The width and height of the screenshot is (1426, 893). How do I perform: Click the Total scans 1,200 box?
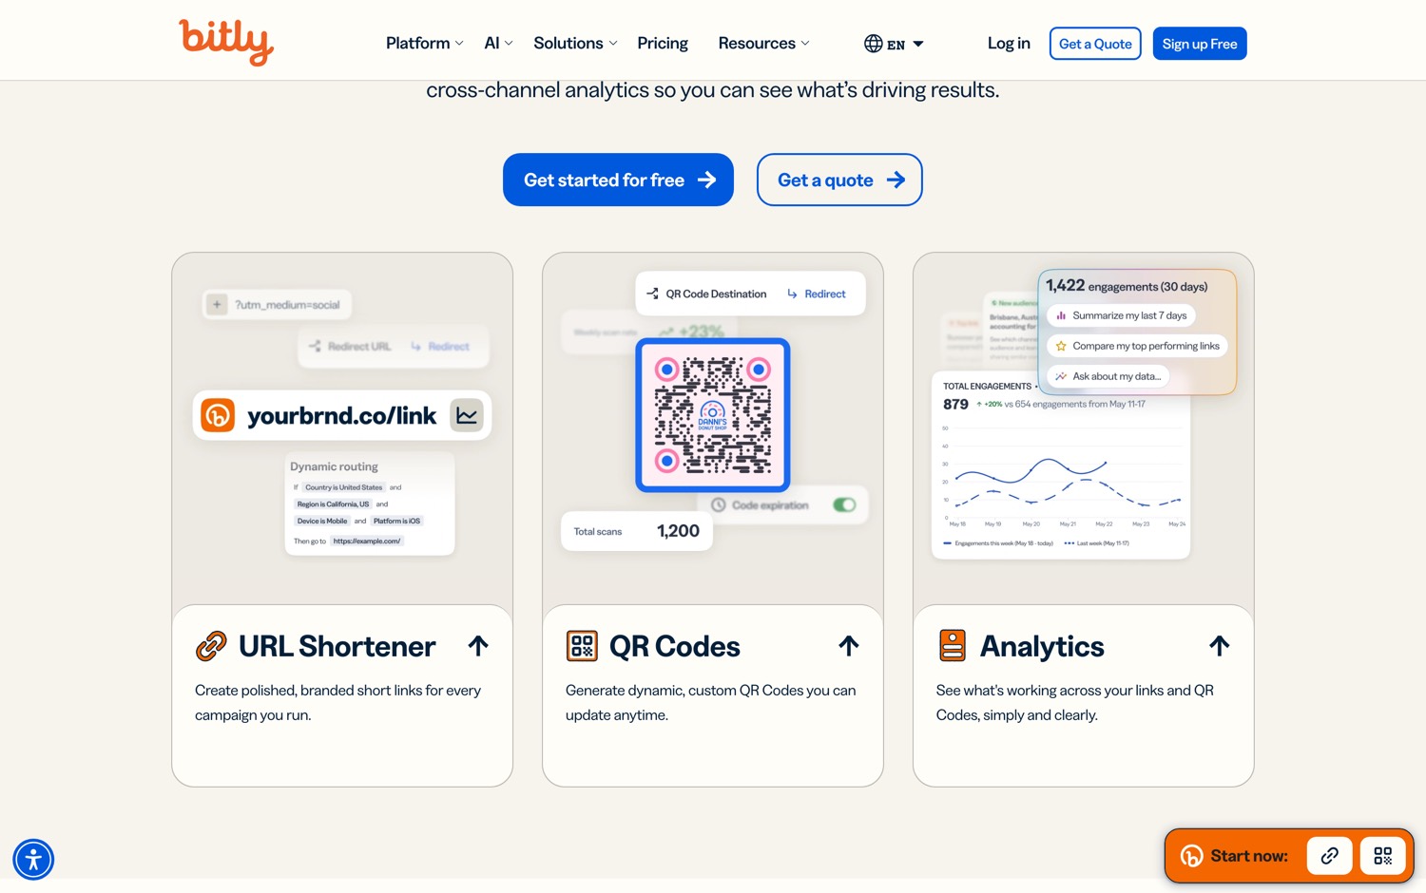(637, 531)
